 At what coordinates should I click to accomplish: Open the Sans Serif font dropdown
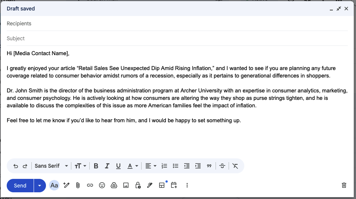click(x=51, y=166)
